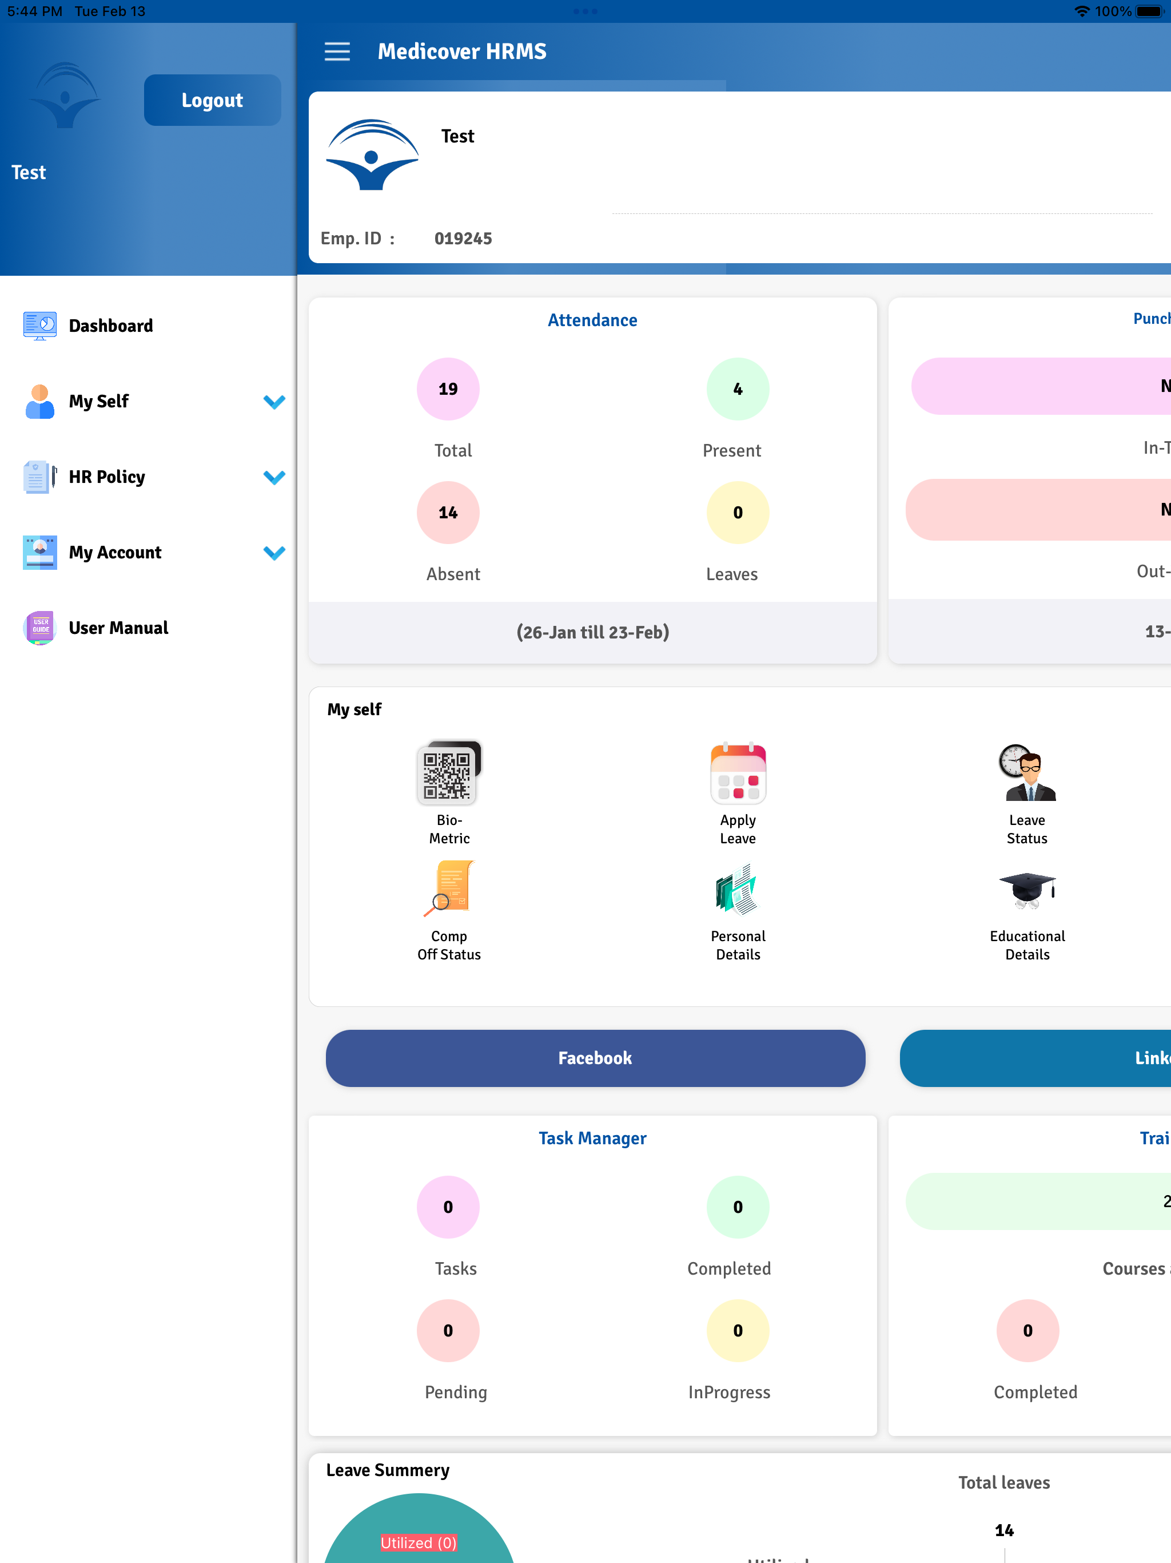1171x1563 pixels.
Task: Click the User Manual guide icon
Action: 39,628
